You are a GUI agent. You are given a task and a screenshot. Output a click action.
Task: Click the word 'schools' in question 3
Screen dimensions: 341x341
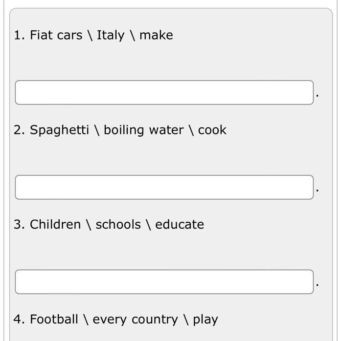(x=118, y=225)
